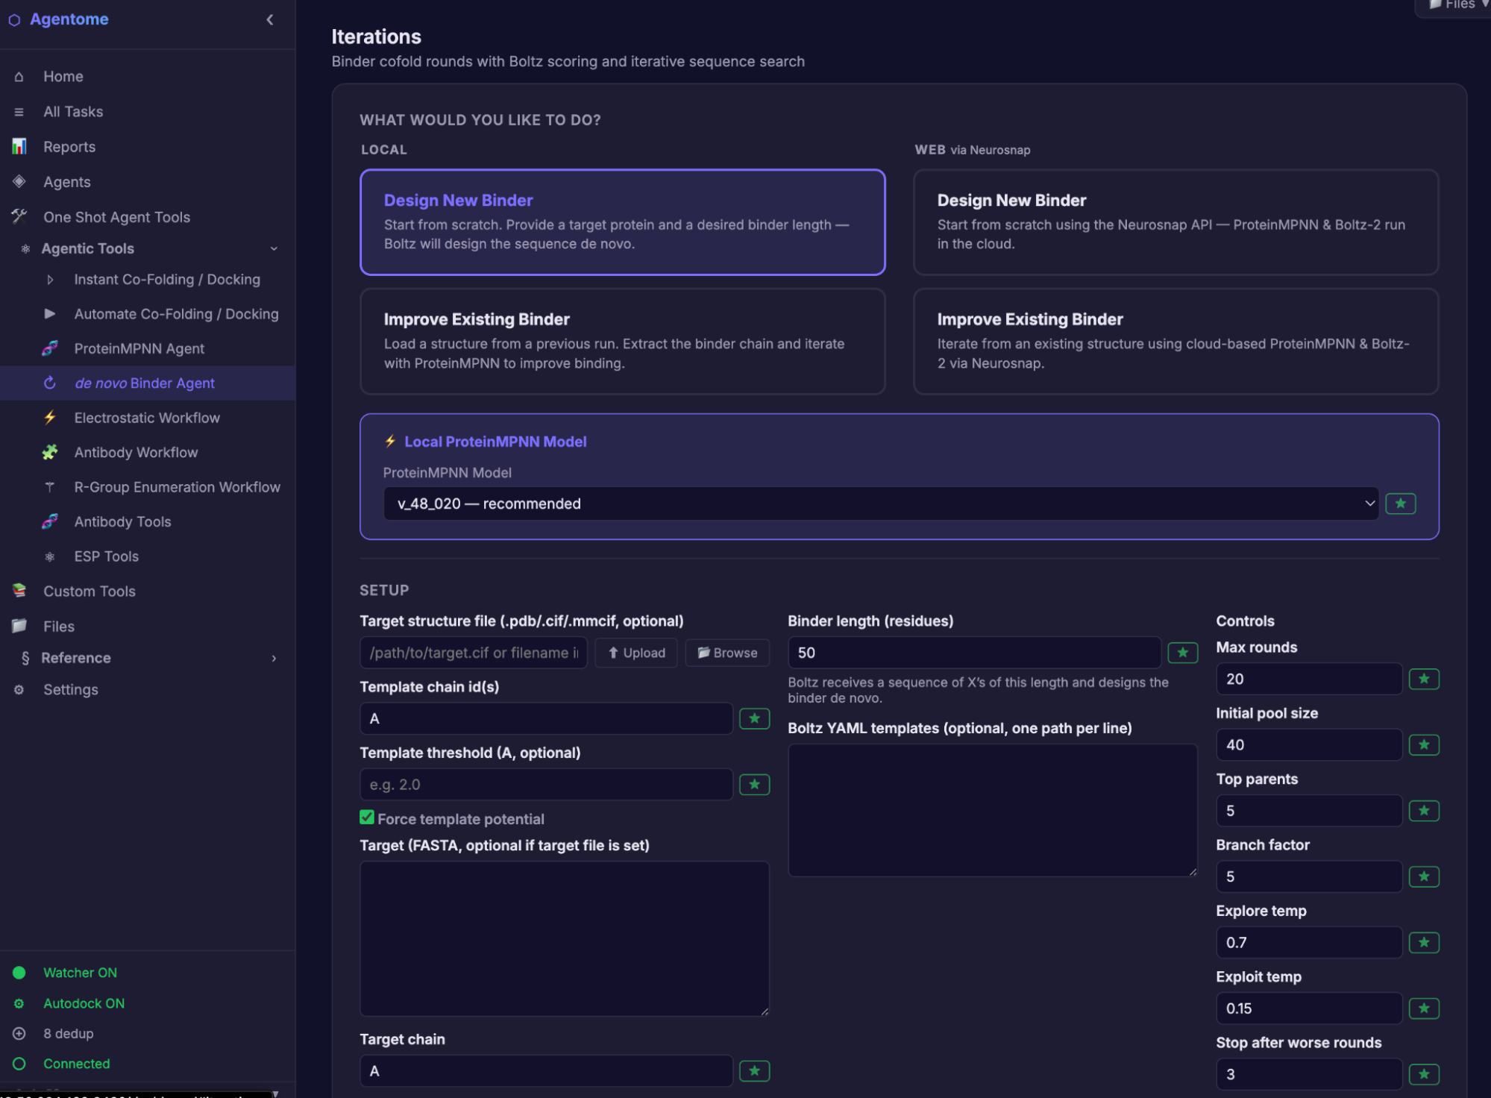
Task: Go to All Tasks in sidebar
Action: click(73, 112)
